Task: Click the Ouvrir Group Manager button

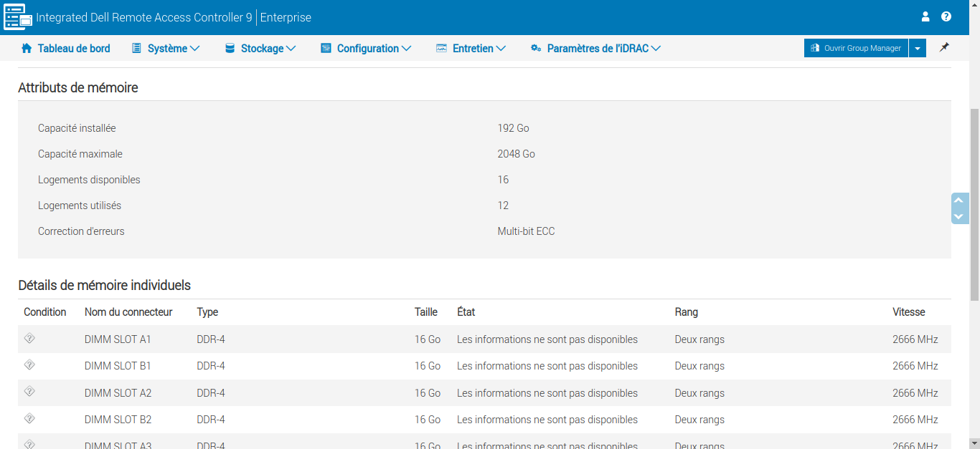Action: (x=856, y=48)
